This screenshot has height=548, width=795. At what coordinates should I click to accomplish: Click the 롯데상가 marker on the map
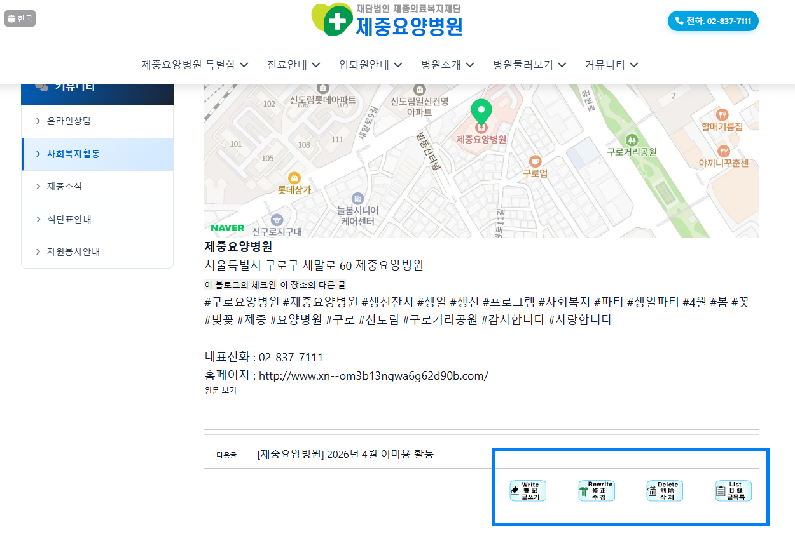(294, 178)
